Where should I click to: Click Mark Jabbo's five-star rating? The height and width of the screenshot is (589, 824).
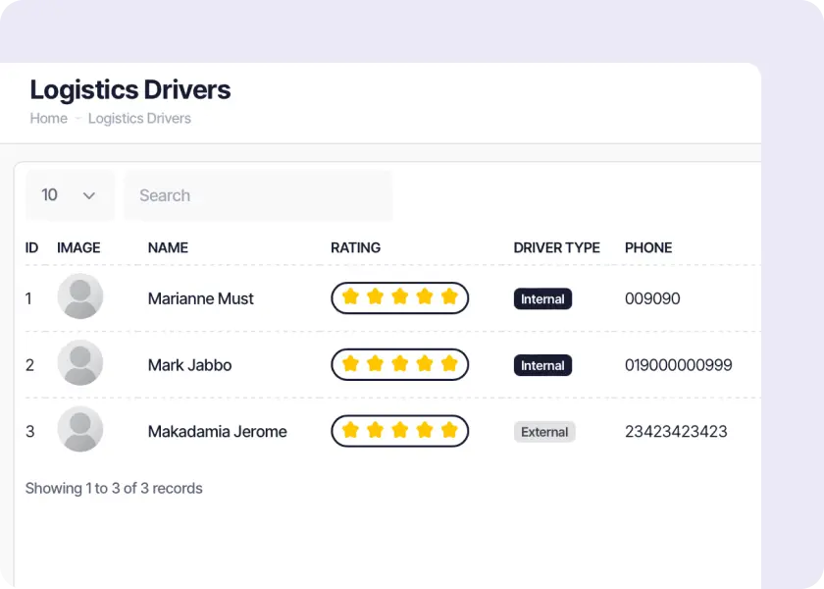(399, 364)
